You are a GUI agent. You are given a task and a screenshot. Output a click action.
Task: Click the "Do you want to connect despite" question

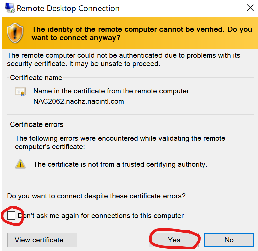(96, 196)
